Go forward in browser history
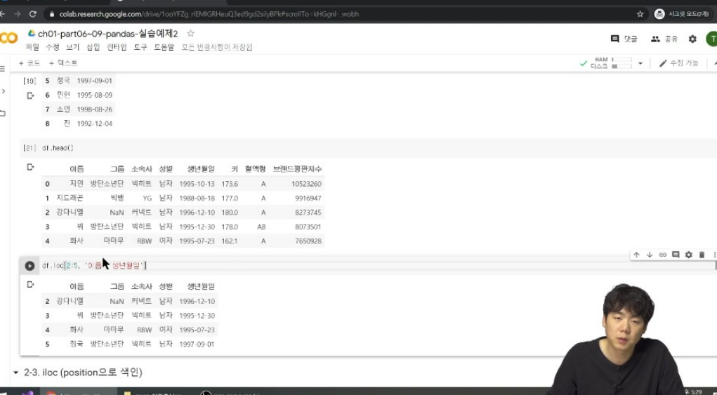This screenshot has height=395, width=717. pyautogui.click(x=17, y=14)
